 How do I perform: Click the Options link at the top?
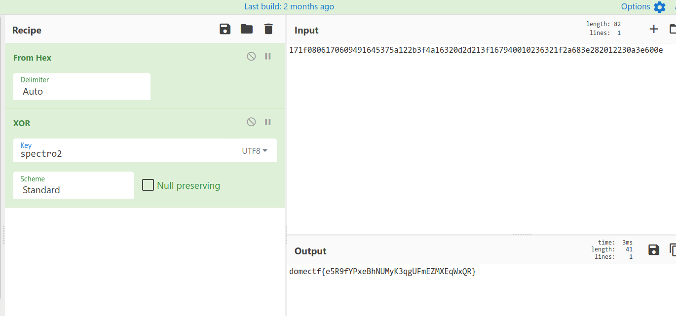[x=636, y=6]
